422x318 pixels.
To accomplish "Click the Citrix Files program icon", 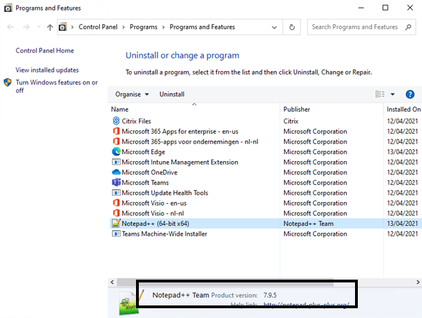I will click(x=116, y=121).
